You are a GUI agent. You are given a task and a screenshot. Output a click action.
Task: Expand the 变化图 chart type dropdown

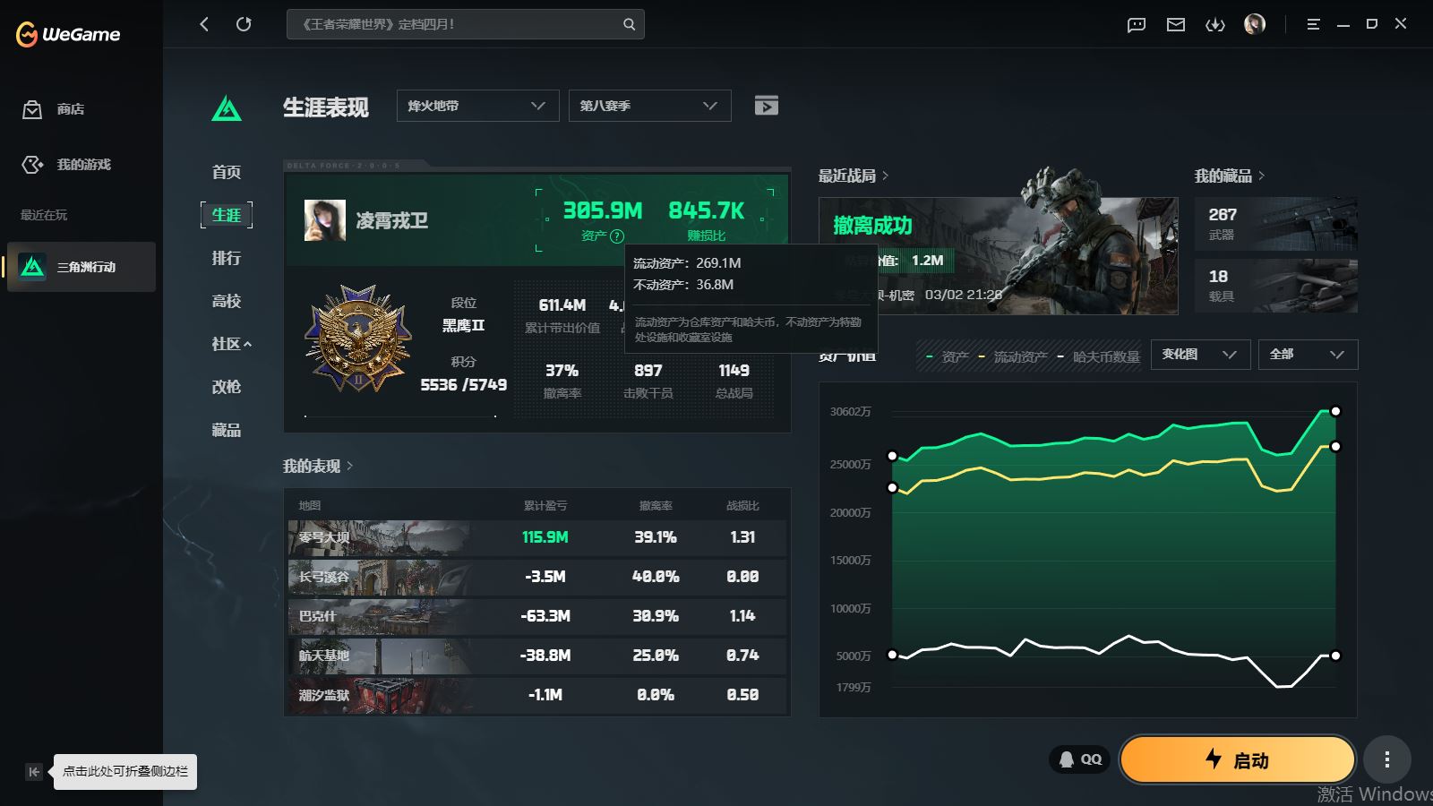coord(1199,355)
